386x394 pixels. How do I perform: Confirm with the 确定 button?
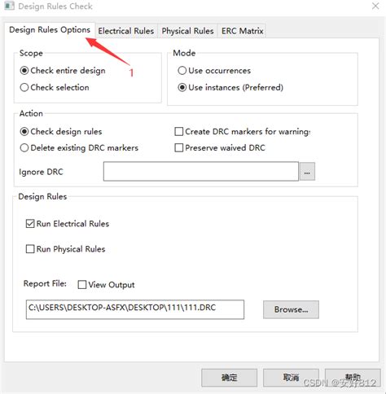pyautogui.click(x=229, y=378)
